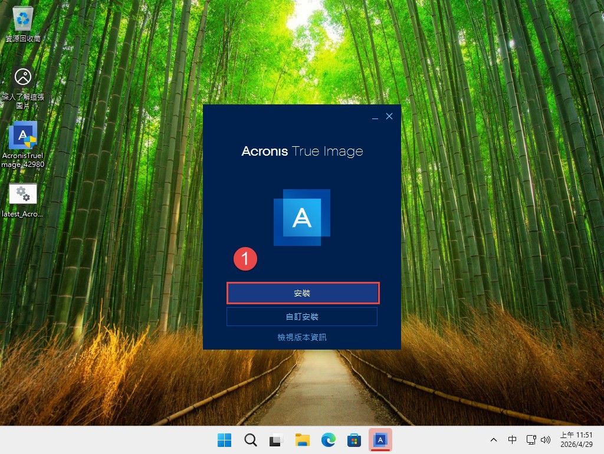604x454 pixels.
Task: Close the Acronis installer window
Action: point(389,117)
